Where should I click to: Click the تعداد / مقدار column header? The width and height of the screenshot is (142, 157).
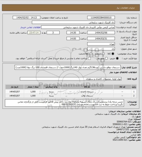pyautogui.click(x=33, y=87)
